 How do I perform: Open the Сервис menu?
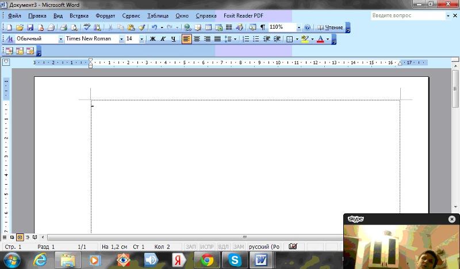131,16
